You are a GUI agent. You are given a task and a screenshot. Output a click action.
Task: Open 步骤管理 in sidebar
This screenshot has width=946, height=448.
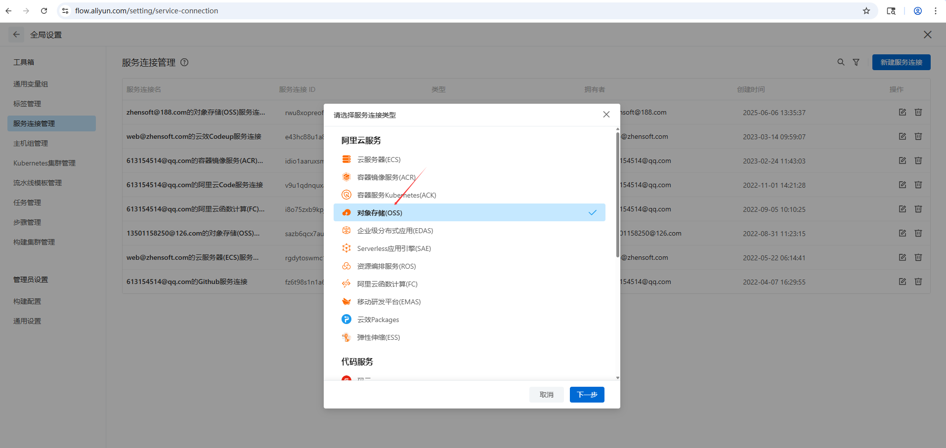tap(27, 222)
